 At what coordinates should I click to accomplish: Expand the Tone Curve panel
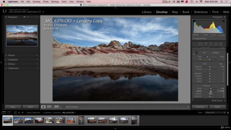point(225,100)
